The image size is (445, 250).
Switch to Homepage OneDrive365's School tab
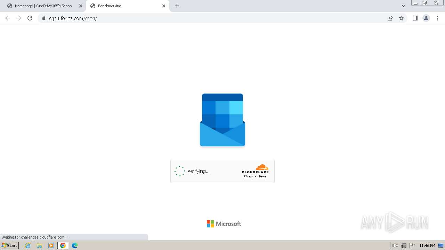point(44,6)
